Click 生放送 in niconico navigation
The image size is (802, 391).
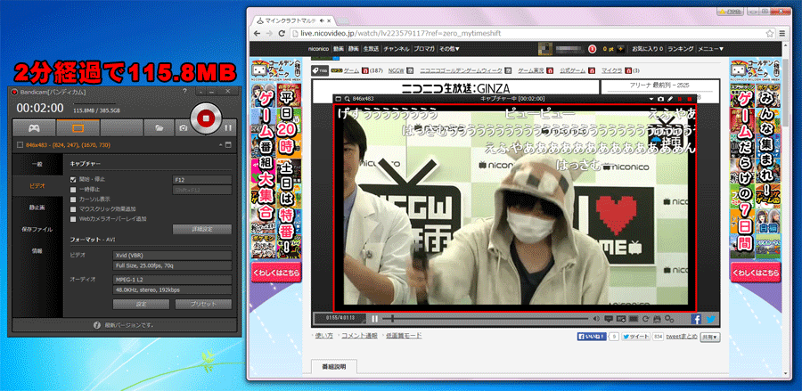[x=371, y=49]
